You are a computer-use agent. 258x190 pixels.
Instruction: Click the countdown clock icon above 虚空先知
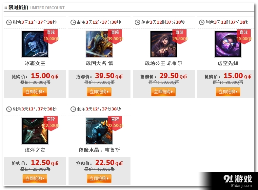202,22
